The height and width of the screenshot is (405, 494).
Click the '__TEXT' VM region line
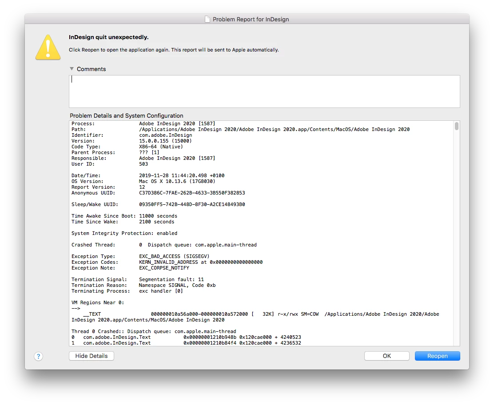(255, 317)
